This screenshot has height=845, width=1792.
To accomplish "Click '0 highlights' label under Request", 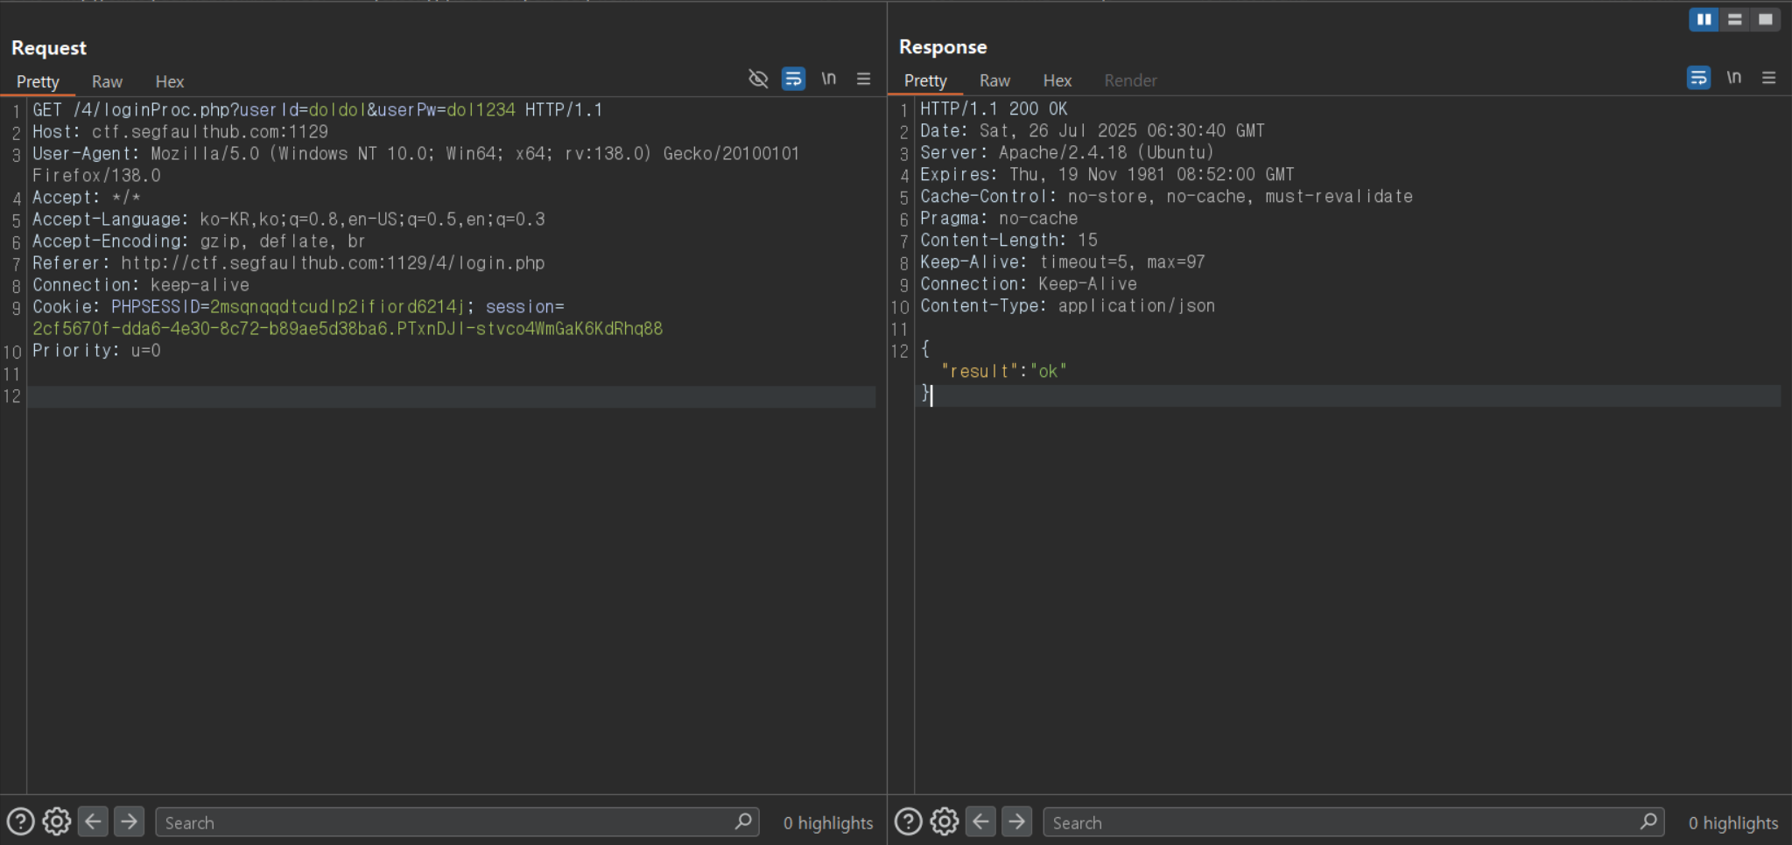I will 828,823.
